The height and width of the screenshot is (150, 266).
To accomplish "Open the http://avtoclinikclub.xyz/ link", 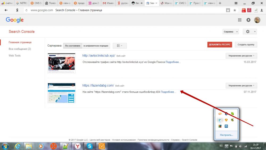I will pyautogui.click(x=99, y=55).
